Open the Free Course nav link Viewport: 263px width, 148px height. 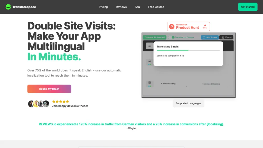pyautogui.click(x=156, y=7)
